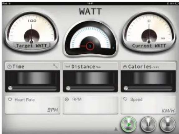Stop the workout with square button
The image size is (179, 134).
(x=168, y=125)
